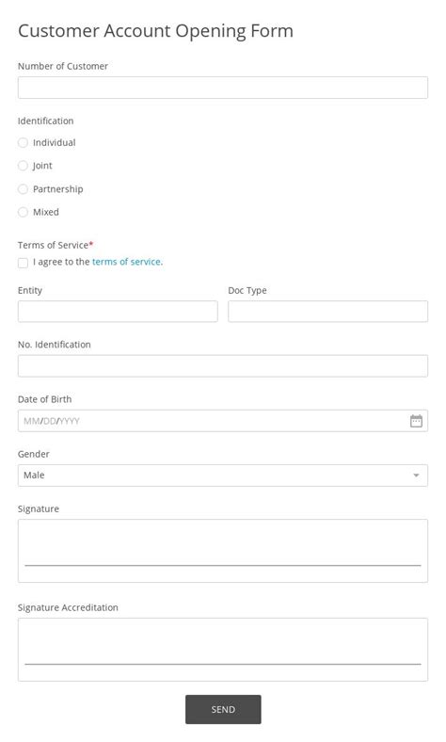The width and height of the screenshot is (446, 742).
Task: Click the Terms of Service field label
Action: (x=56, y=245)
